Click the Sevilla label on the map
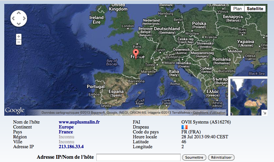 (106, 106)
